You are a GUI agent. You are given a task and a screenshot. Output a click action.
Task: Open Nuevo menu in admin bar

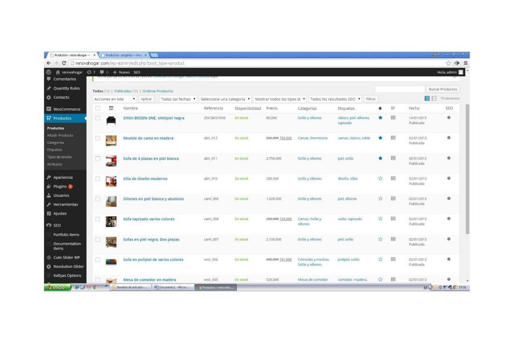coord(121,72)
